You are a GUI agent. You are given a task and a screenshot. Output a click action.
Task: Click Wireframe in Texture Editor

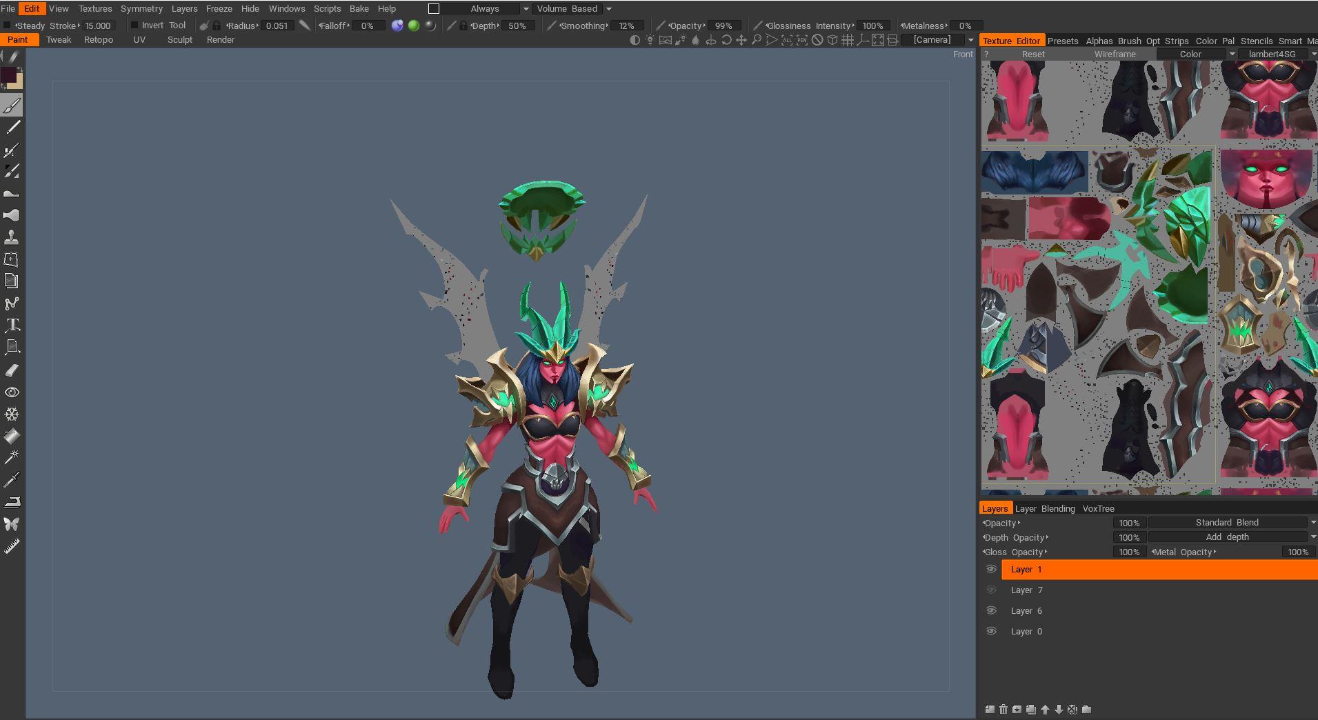coord(1115,54)
